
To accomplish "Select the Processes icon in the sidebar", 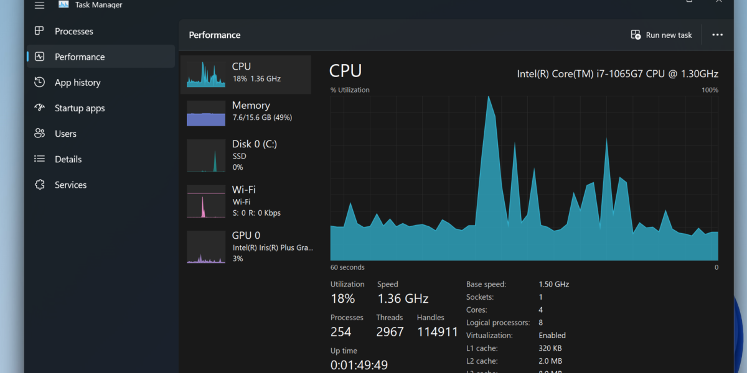I will (x=39, y=30).
